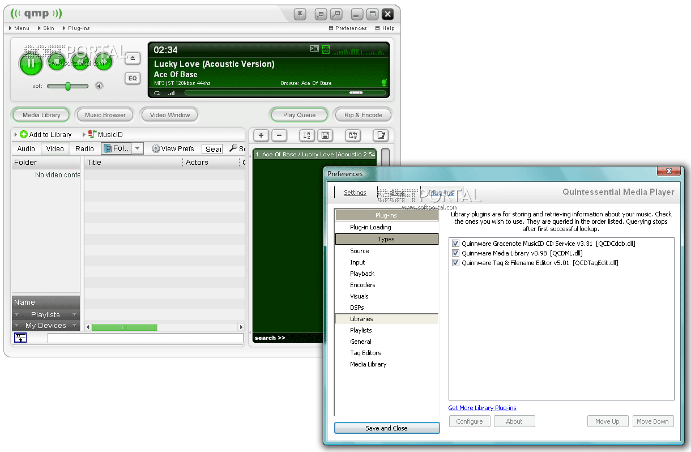Expand search in the play queue
Screen dimensions: 691x452
270,338
